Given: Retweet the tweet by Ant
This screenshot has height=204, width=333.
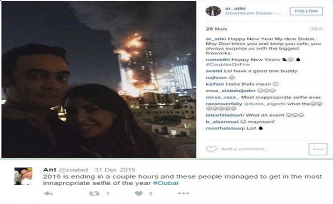Looking at the screenshot, I should click(x=94, y=193).
